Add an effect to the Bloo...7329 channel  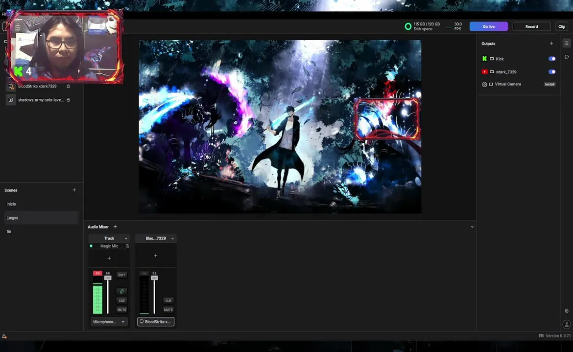(x=156, y=255)
